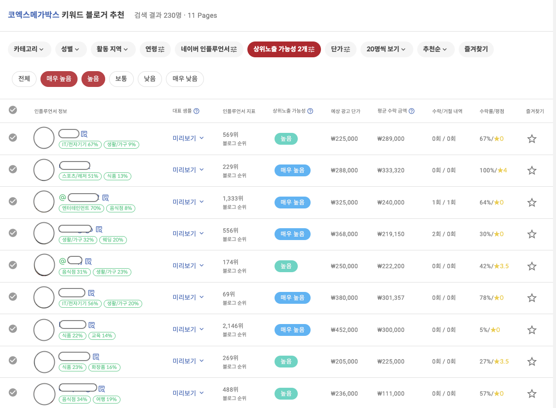Toggle checkbox for the 269위 row
The image size is (556, 408).
[13, 361]
